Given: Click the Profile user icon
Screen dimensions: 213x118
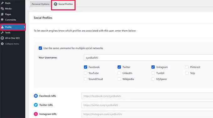Looking at the screenshot, I should pyautogui.click(x=2, y=27).
